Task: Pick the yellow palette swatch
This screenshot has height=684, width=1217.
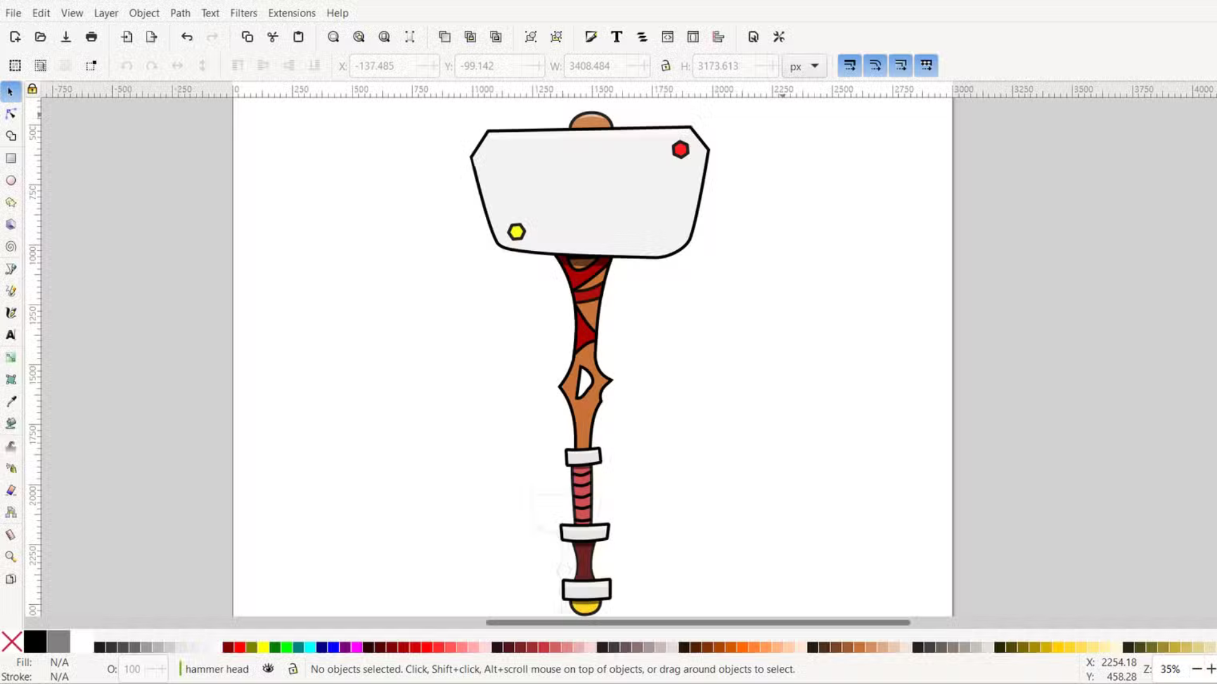Action: [x=263, y=647]
